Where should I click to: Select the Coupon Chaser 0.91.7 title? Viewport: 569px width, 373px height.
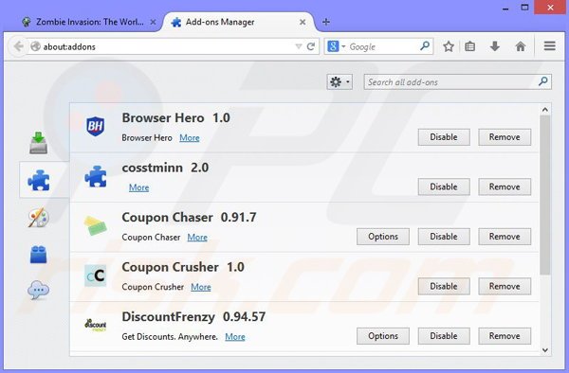point(189,218)
